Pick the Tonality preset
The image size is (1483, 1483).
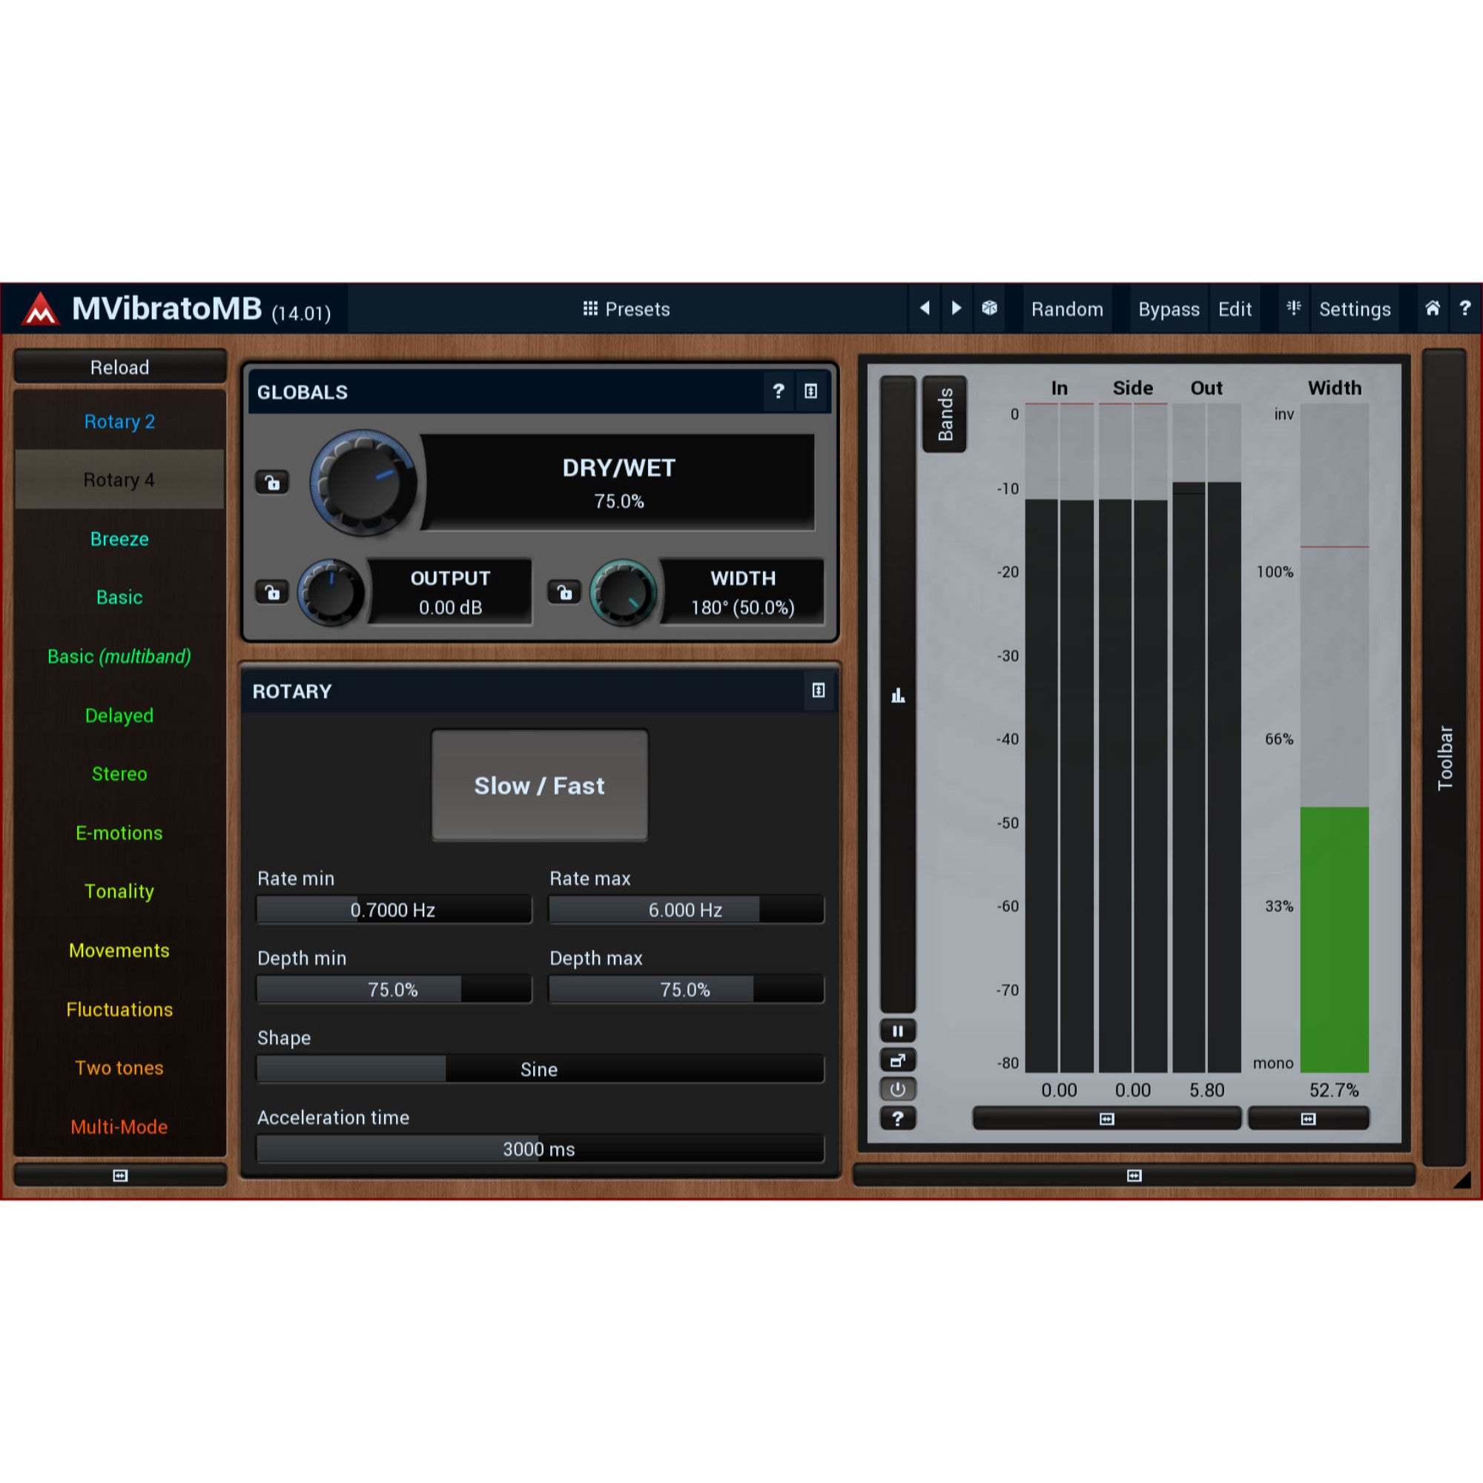coord(119,891)
